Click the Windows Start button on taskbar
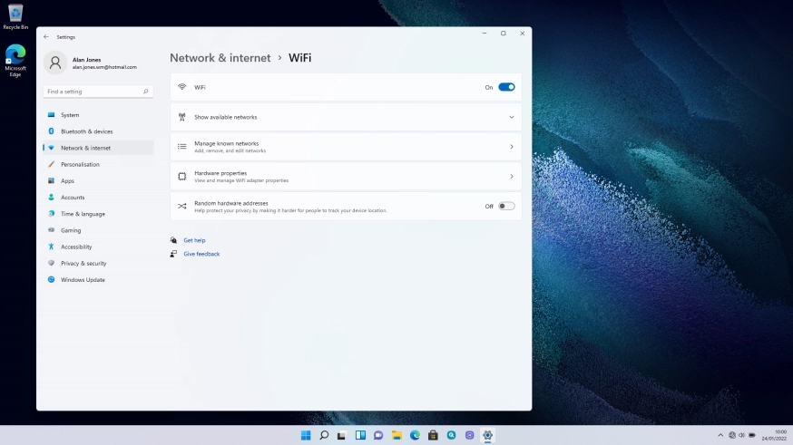 click(306, 435)
